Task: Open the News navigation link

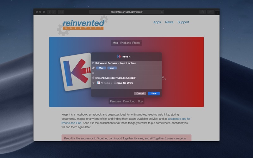Action: click(169, 22)
